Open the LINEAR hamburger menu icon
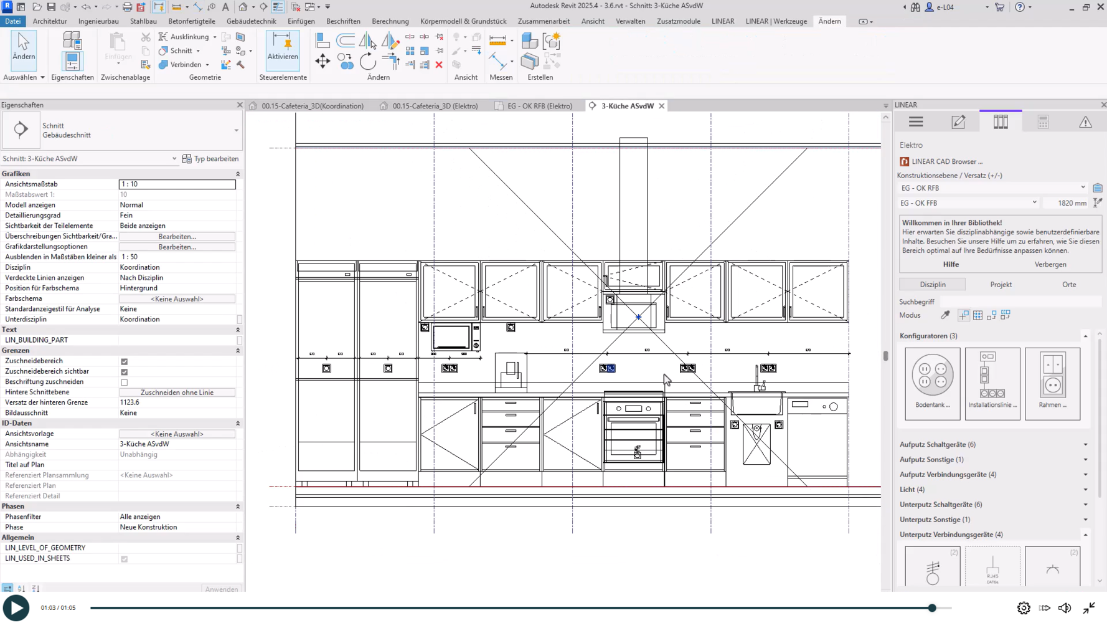Screen dimensions: 1107x623 point(916,122)
